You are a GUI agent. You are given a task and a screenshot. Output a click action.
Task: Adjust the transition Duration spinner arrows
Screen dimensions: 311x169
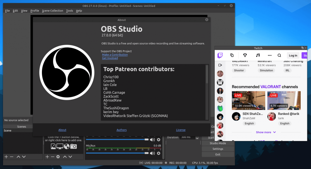pos(197,138)
